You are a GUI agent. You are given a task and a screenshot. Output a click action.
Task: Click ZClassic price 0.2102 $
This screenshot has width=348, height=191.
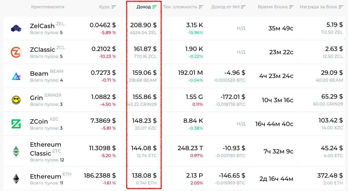coord(104,49)
